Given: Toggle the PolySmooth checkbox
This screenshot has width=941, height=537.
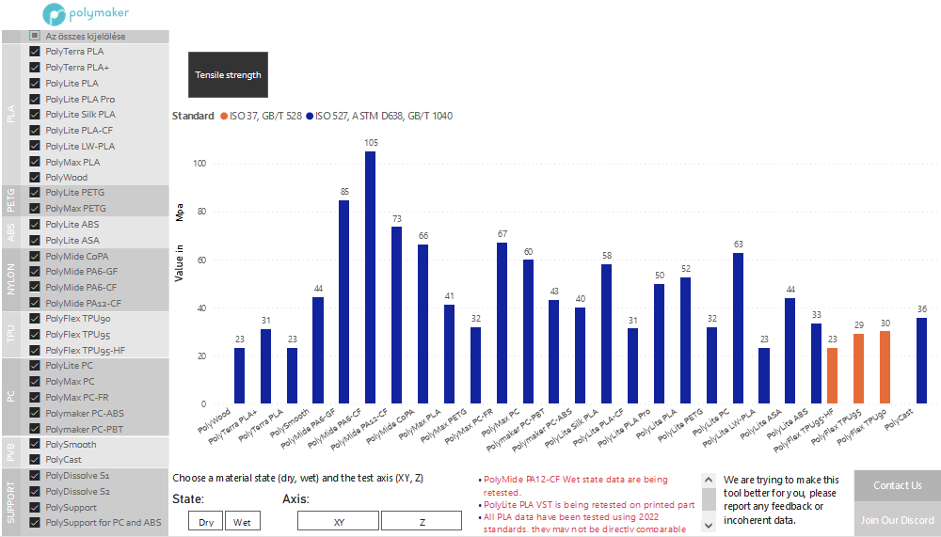Looking at the screenshot, I should tap(35, 445).
